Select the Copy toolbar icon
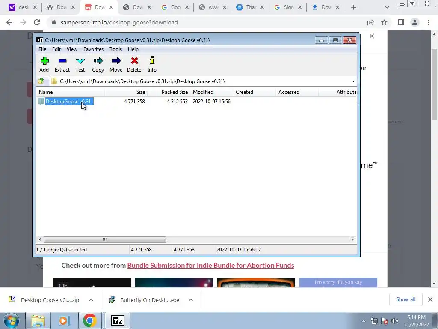This screenshot has width=438, height=329. tap(98, 64)
